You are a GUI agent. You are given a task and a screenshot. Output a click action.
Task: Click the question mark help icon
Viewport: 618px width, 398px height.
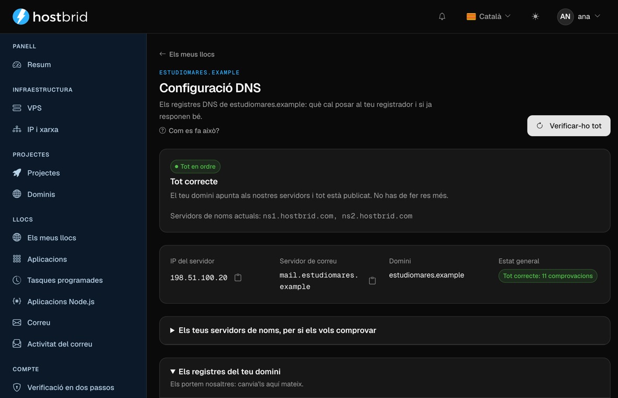(162, 130)
